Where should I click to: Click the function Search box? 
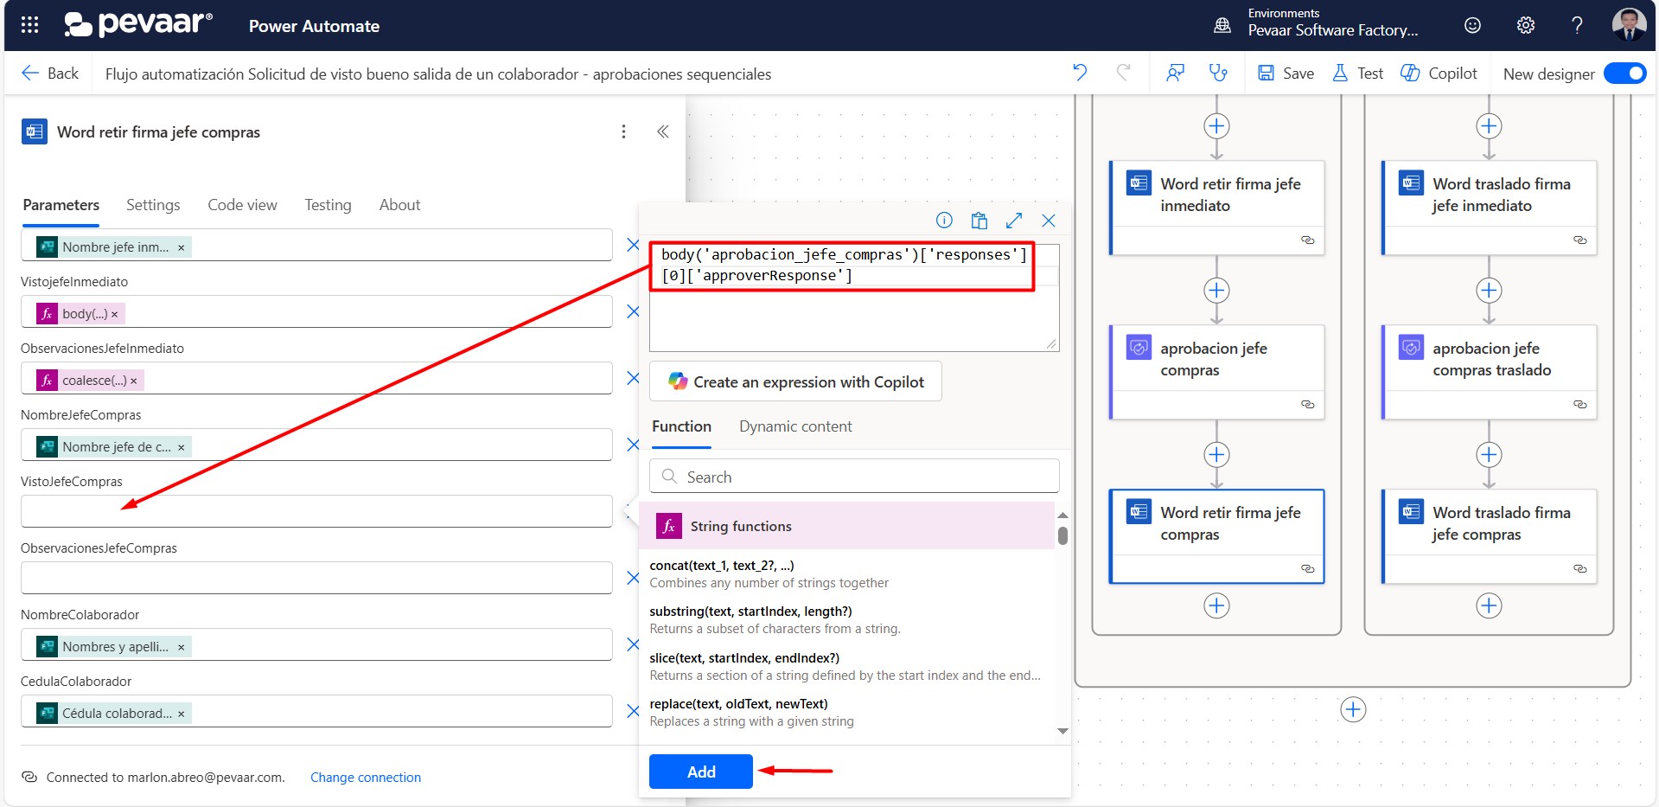(854, 477)
